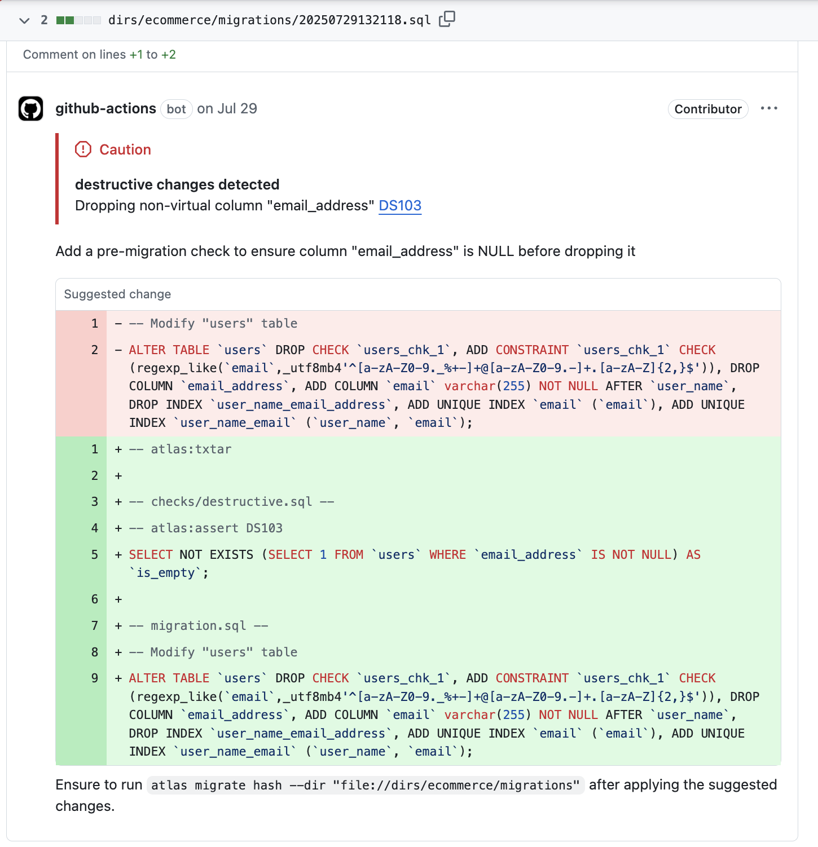
Task: Click the SELECT NOT EXISTS statement on line 5
Action: tap(192, 554)
